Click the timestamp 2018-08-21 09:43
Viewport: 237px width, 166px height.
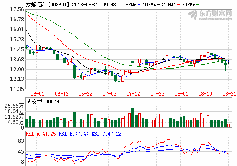[x=94, y=5]
